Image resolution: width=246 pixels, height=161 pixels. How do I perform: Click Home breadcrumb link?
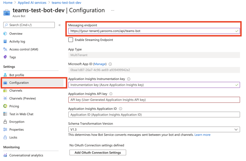tap(8, 2)
